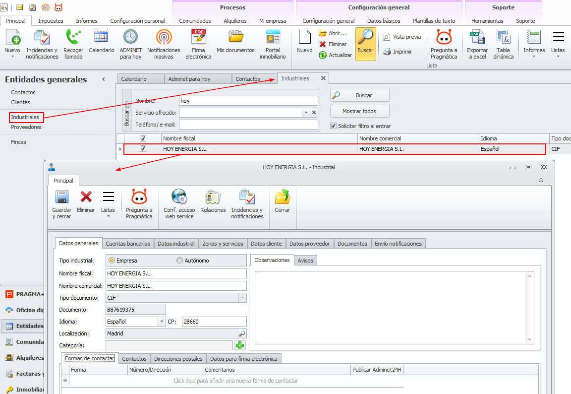The height and width of the screenshot is (394, 571).
Task: Open Notificaciones masivas from the ribbon
Action: click(x=164, y=38)
